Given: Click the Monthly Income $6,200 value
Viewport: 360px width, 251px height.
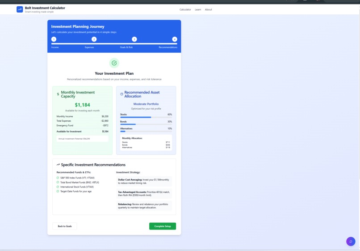Looking at the screenshot, I should tap(105, 116).
